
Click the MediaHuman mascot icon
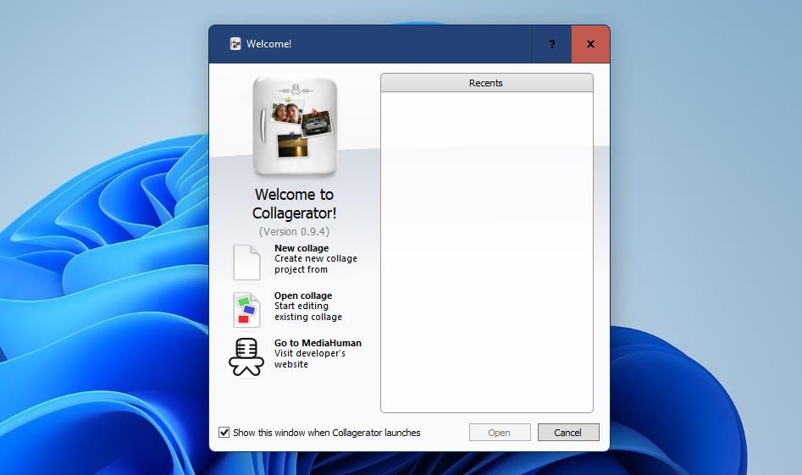point(246,357)
